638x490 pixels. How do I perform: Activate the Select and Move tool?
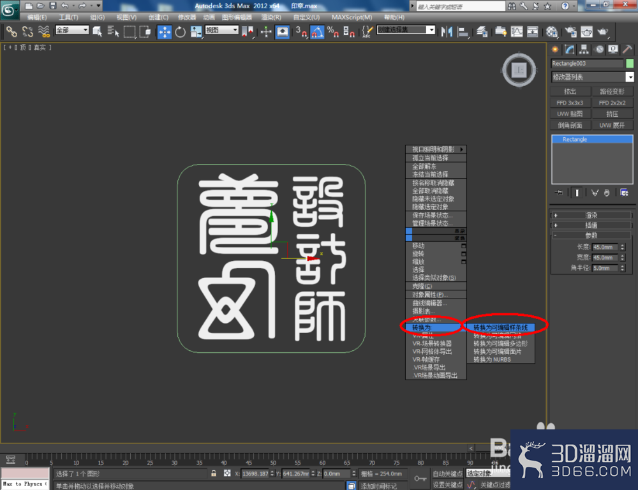pos(165,32)
